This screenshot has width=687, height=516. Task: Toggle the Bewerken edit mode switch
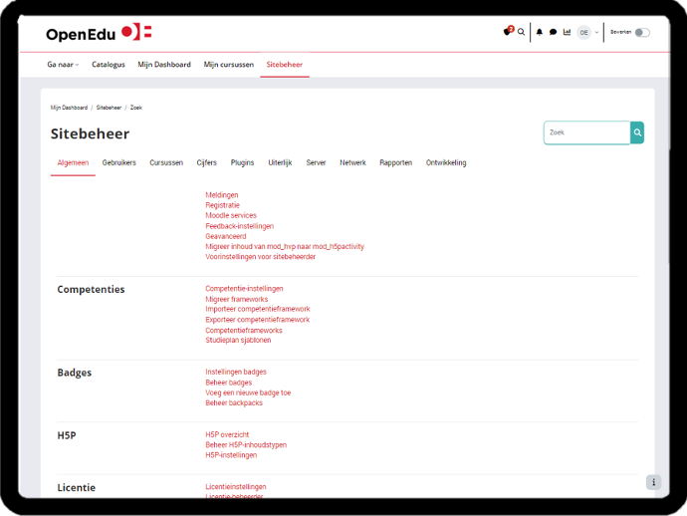pyautogui.click(x=641, y=32)
